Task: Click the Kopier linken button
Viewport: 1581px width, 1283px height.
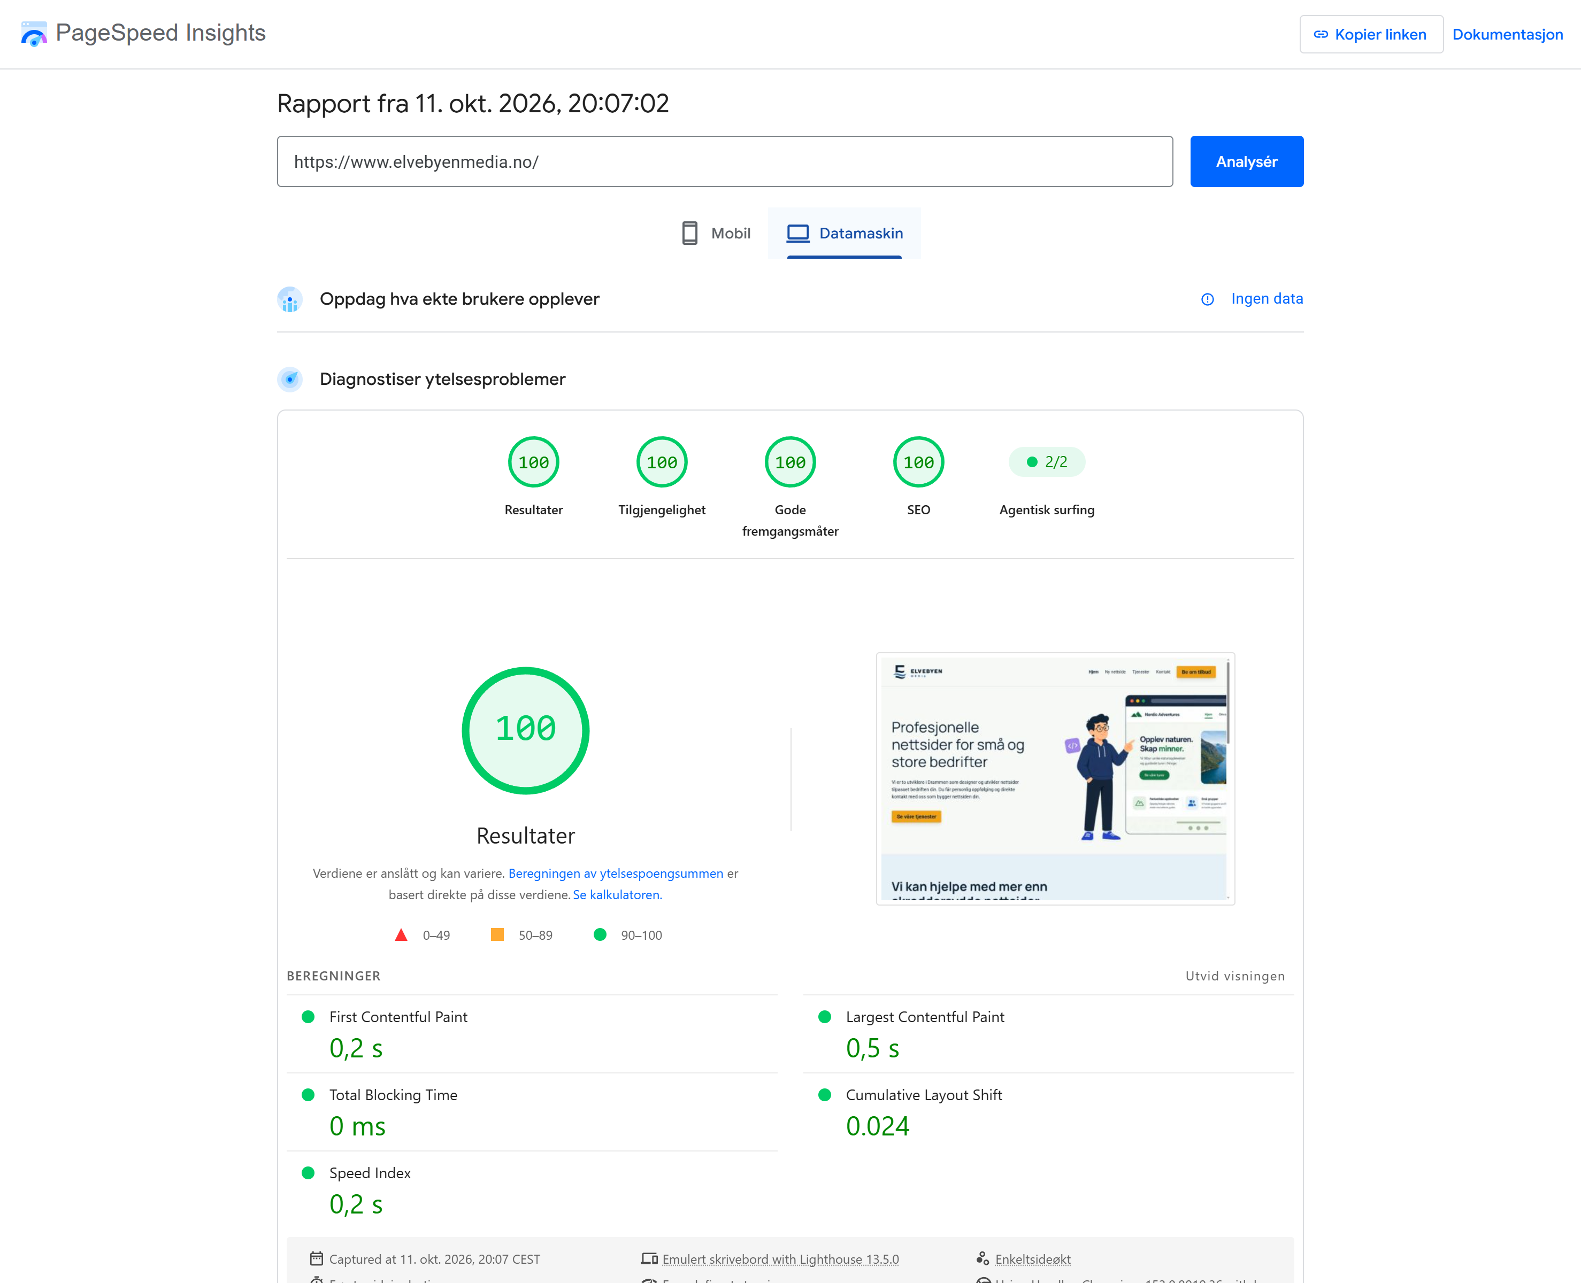Action: click(x=1371, y=34)
